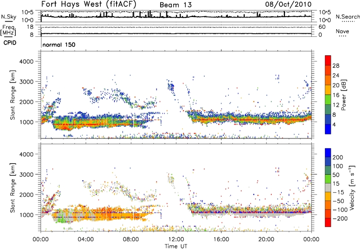Click the 'Beam 13' label
Viewport: 360px width, 249px height.
coord(175,5)
